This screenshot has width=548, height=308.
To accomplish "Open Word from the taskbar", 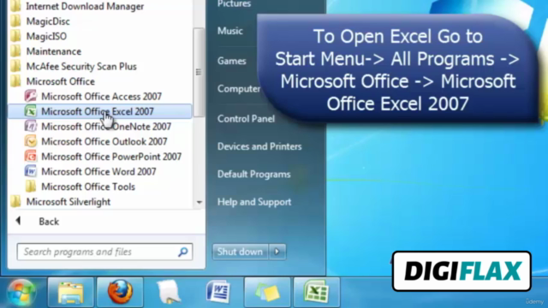I will [218, 293].
